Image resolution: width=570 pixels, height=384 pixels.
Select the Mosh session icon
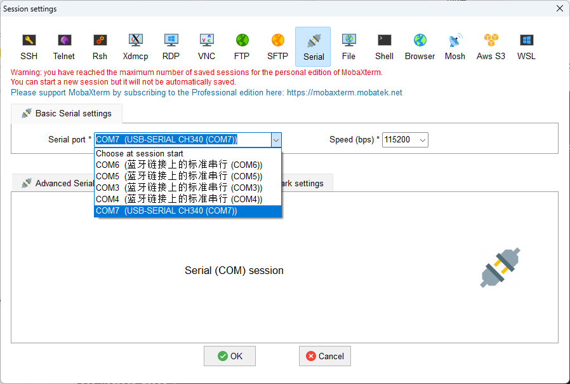click(455, 46)
